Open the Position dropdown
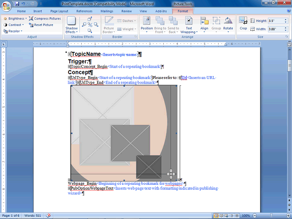292x219 pixels. click(147, 25)
